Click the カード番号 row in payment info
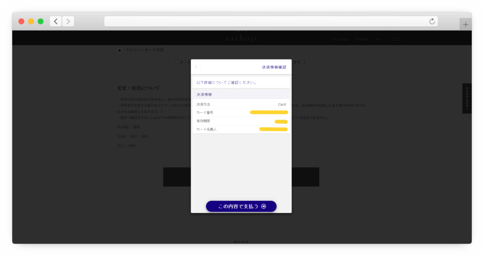Viewport: 484px width, 256px height. 241,112
